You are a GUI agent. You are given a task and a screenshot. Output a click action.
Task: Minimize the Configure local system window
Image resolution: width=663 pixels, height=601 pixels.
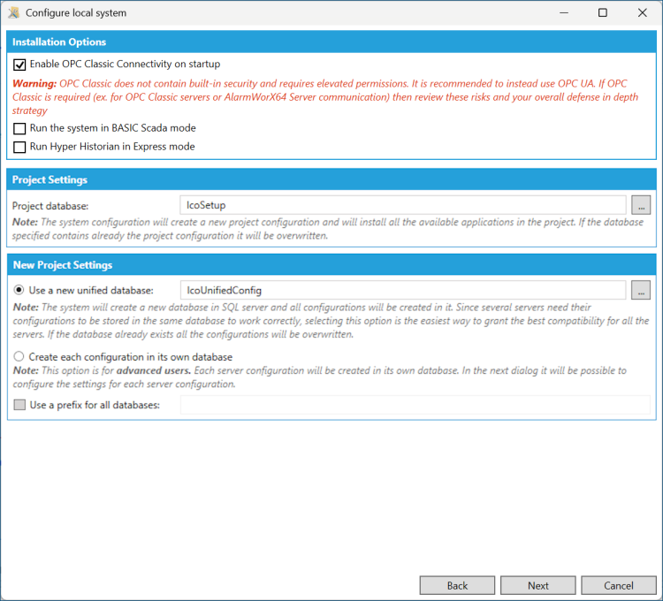tap(564, 12)
